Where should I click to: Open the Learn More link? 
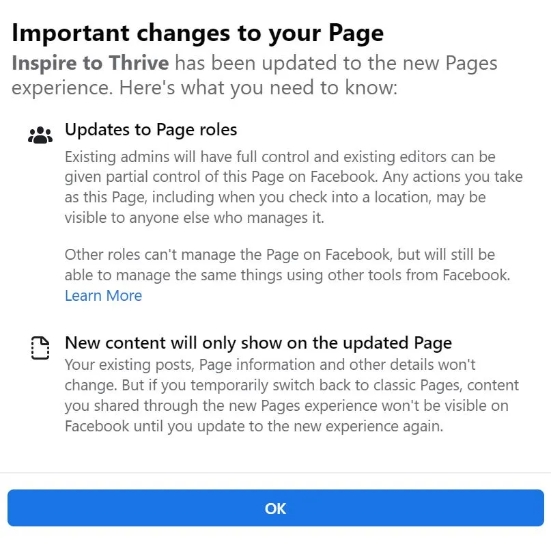103,295
